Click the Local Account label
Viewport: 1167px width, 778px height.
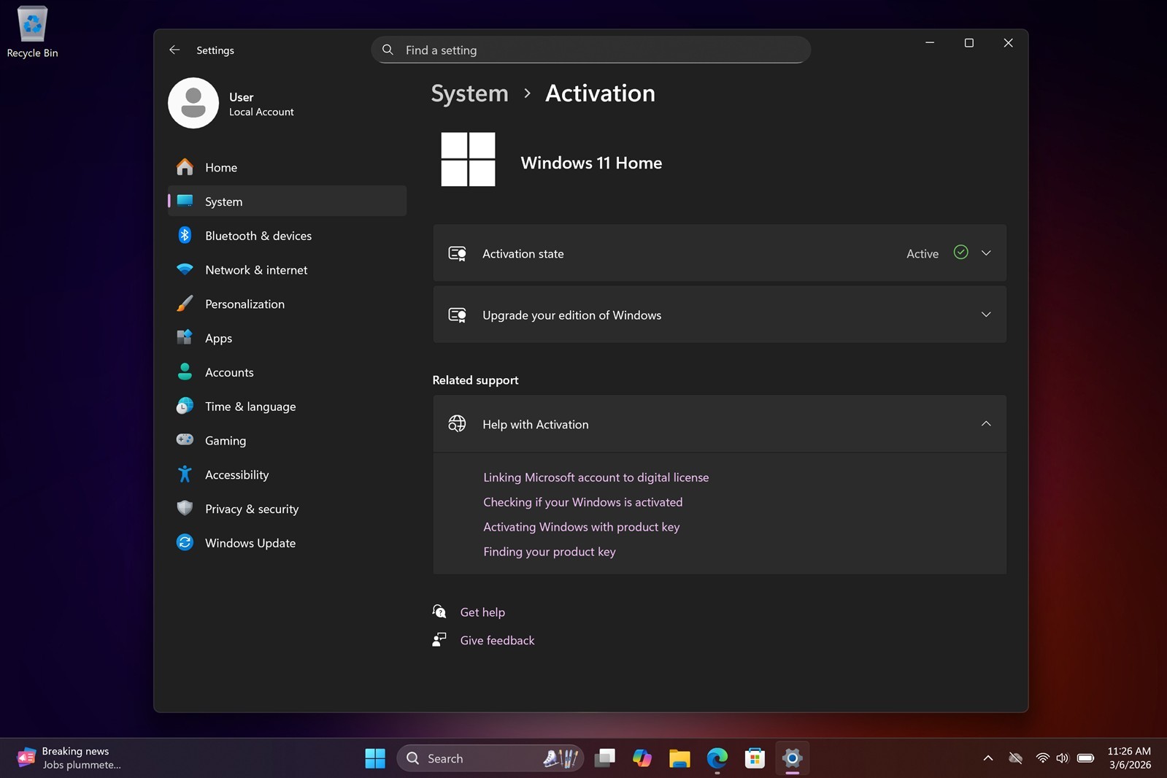point(261,112)
